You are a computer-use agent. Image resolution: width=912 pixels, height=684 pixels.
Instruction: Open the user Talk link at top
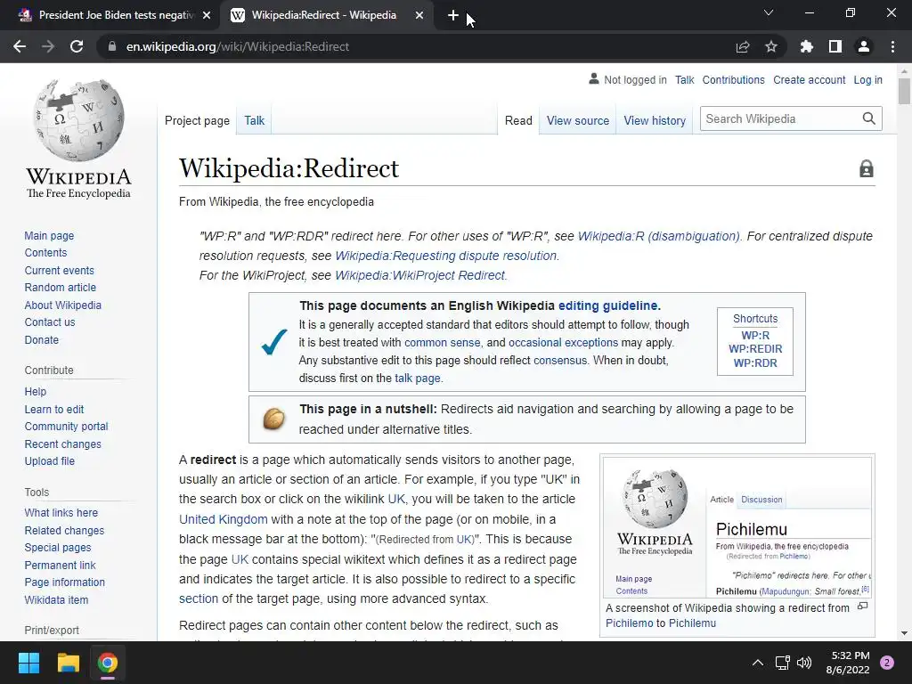click(x=685, y=79)
